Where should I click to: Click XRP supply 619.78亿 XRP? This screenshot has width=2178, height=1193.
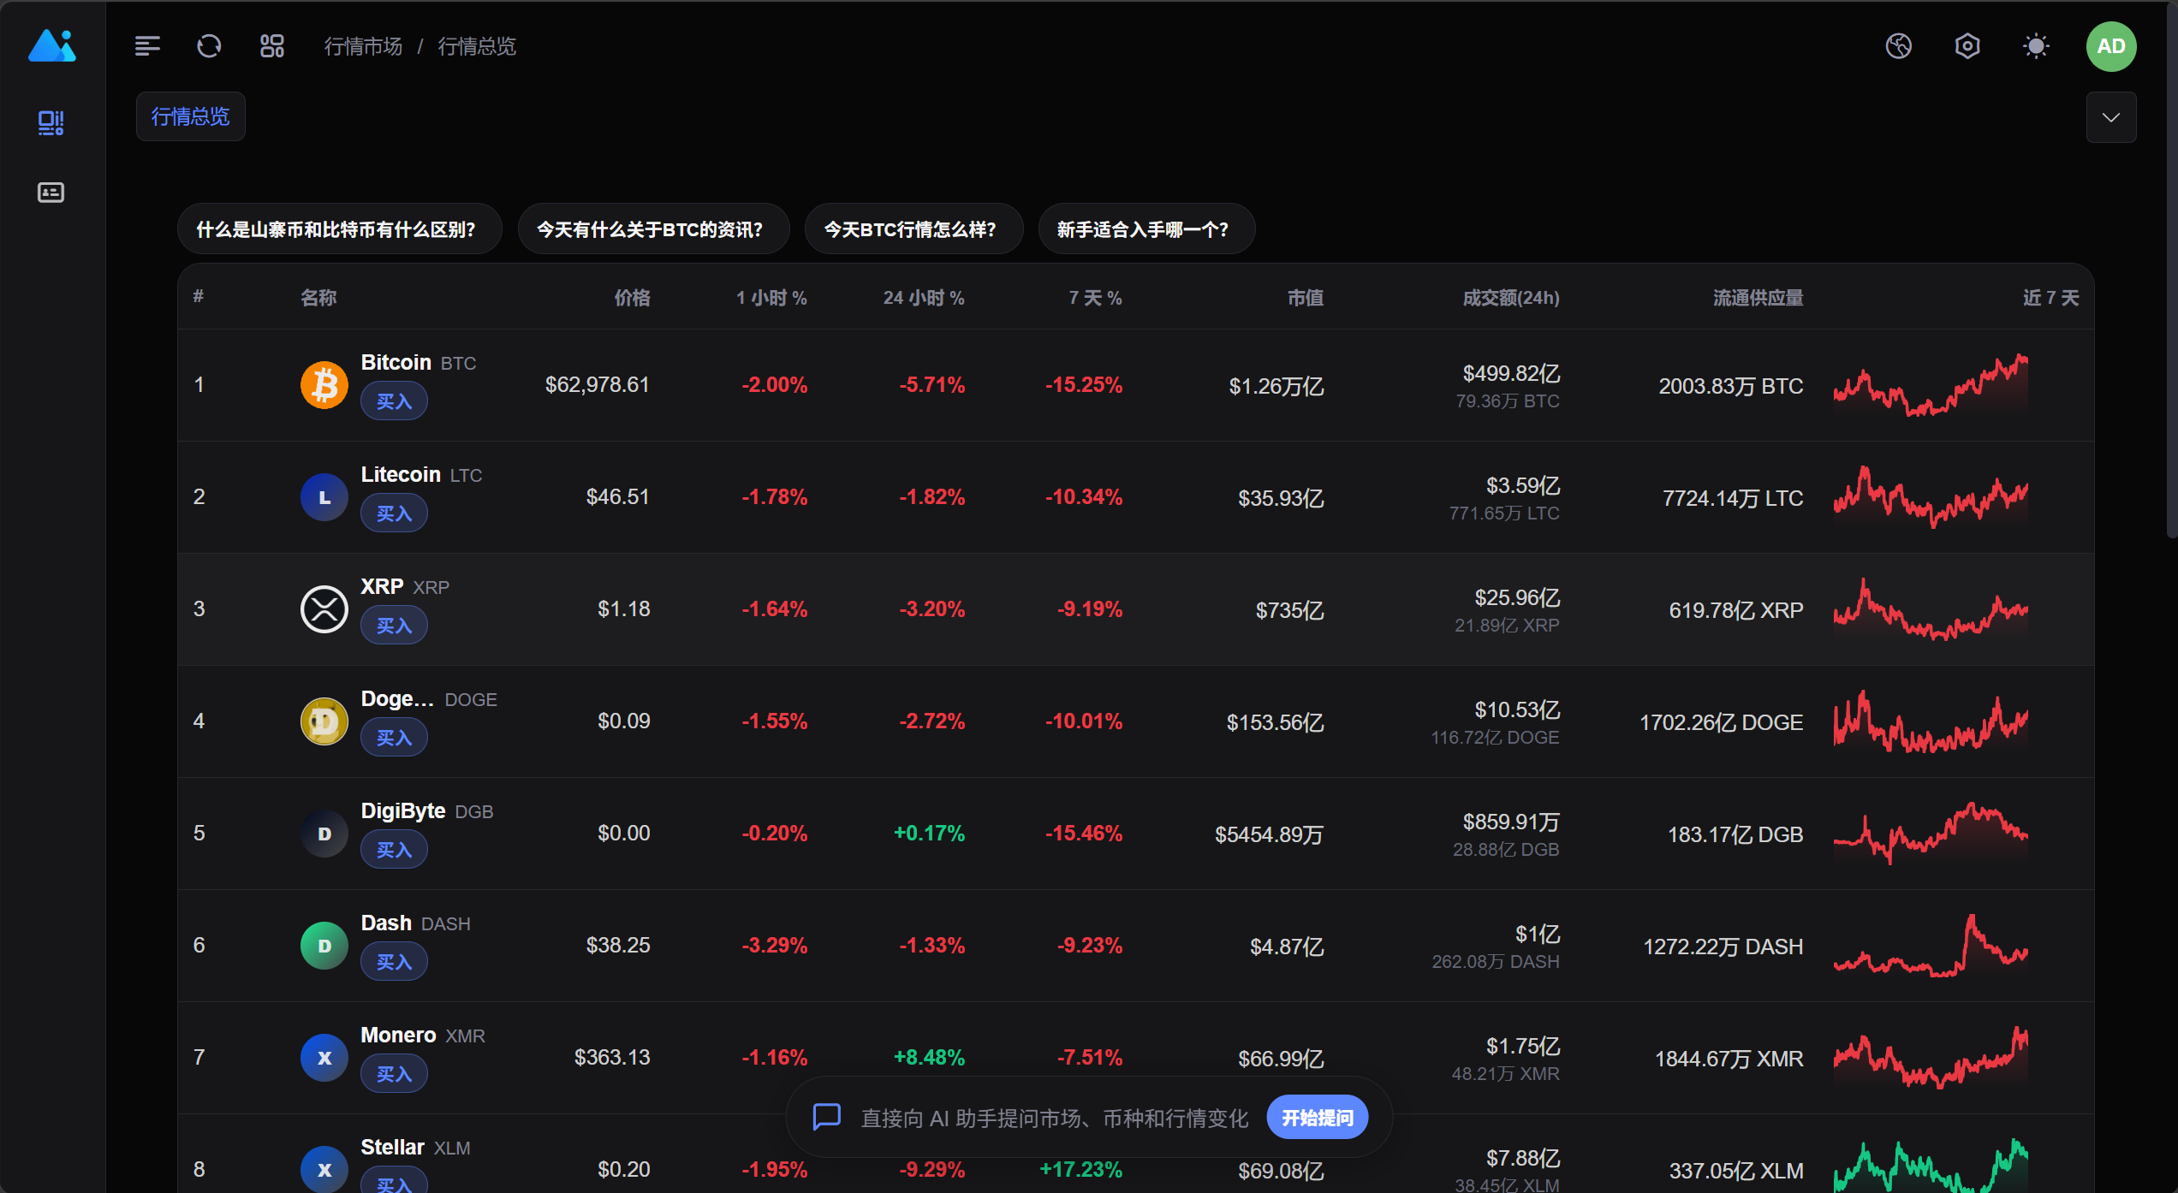(1736, 610)
